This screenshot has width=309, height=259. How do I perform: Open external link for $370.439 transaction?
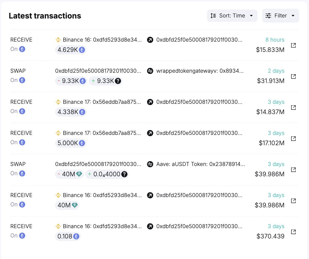pyautogui.click(x=293, y=232)
